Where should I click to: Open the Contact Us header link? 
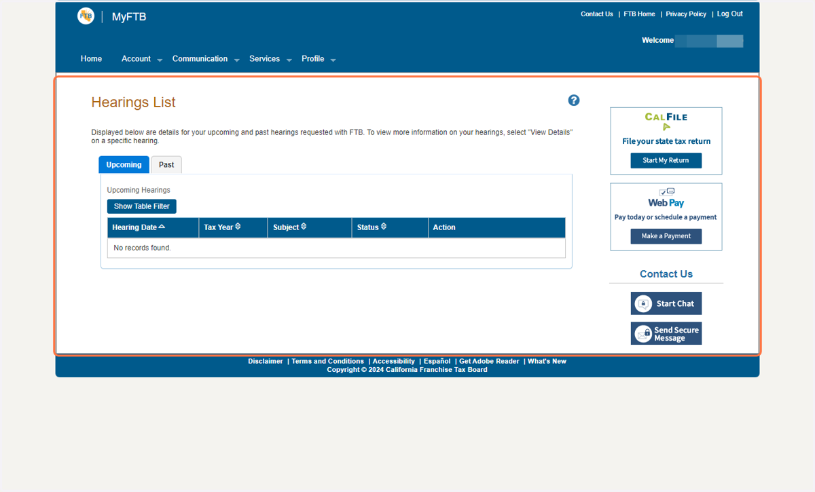(x=597, y=14)
